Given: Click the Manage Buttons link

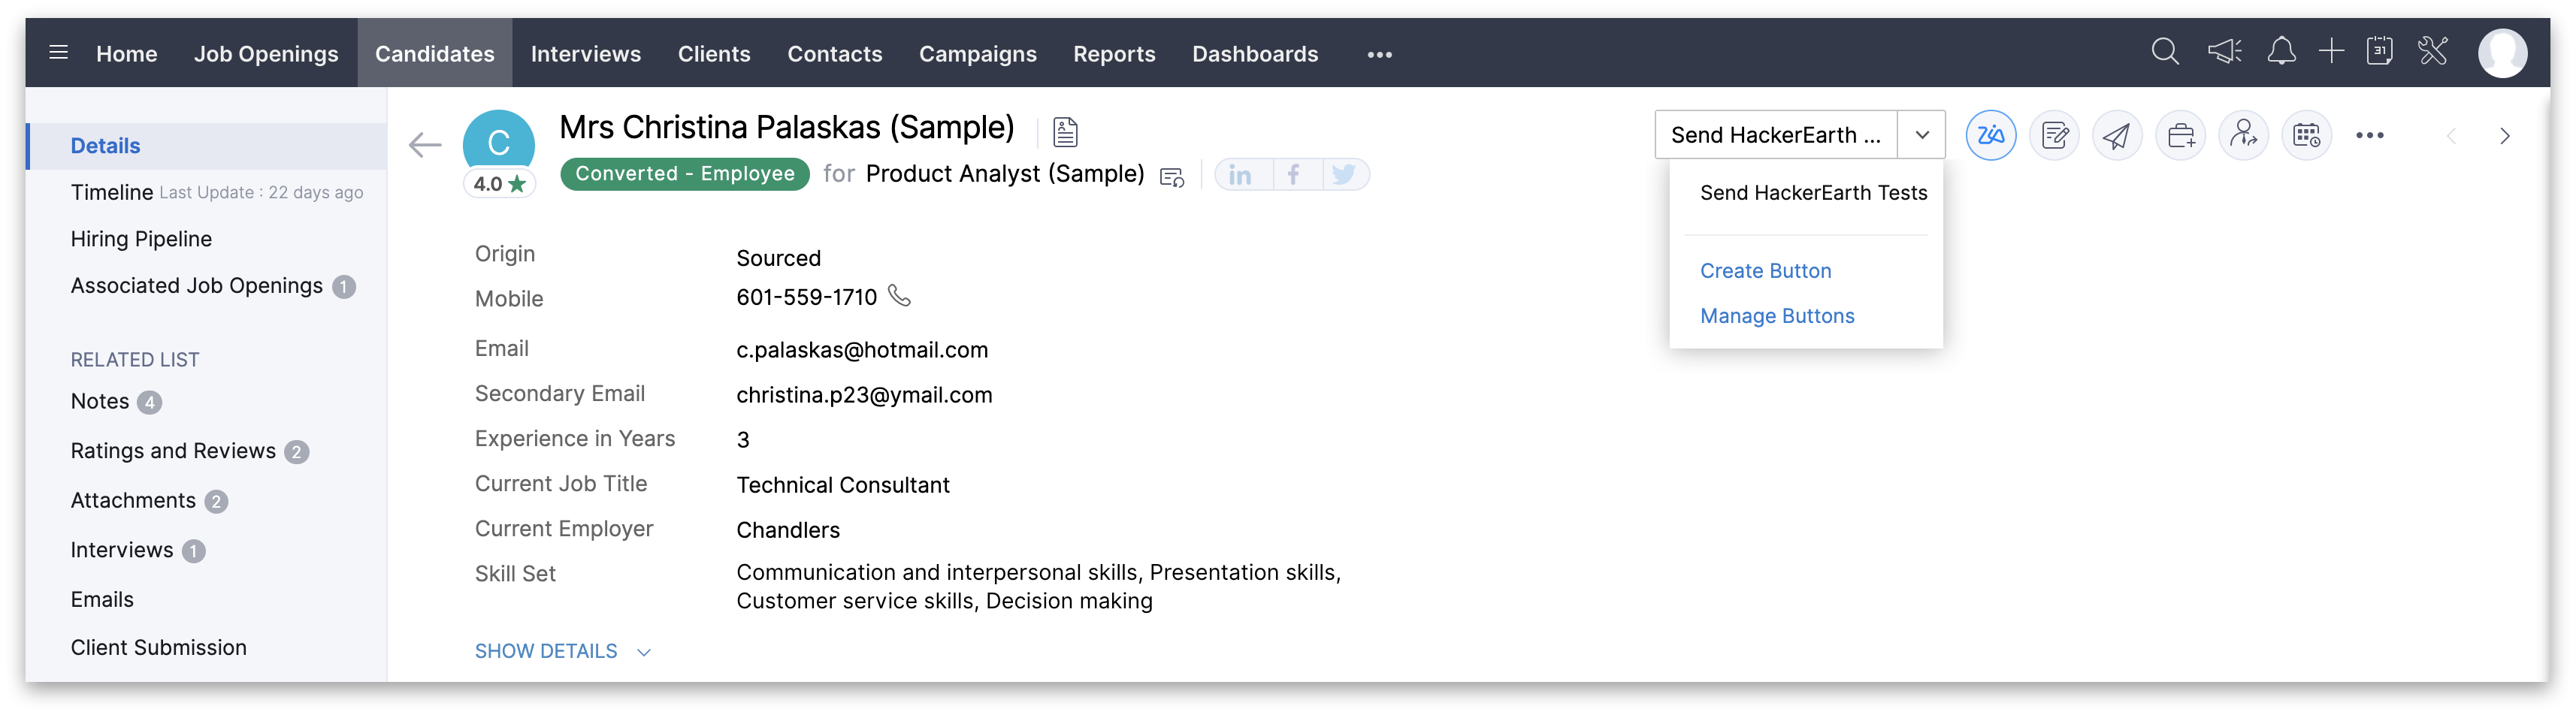Looking at the screenshot, I should point(1777,316).
